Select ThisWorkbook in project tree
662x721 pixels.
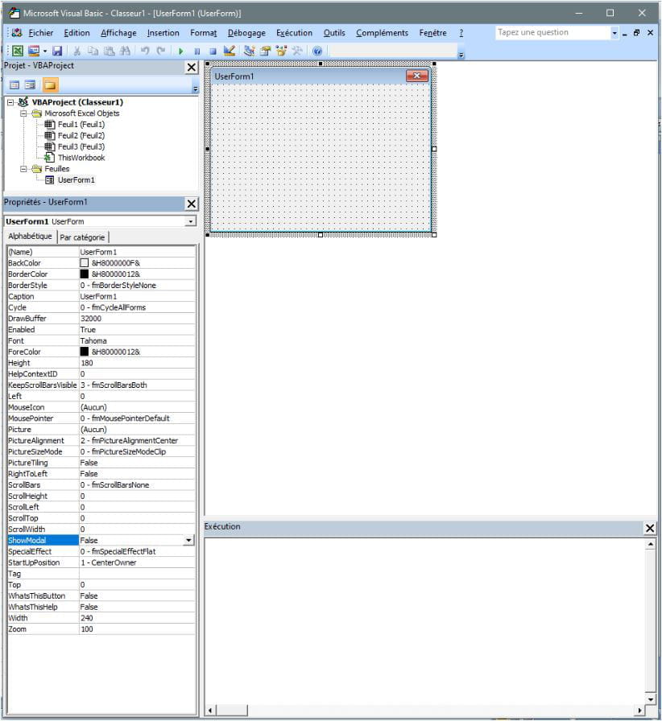click(81, 158)
